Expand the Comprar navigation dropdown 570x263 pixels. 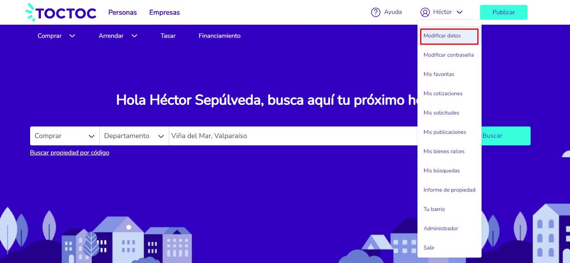(56, 35)
